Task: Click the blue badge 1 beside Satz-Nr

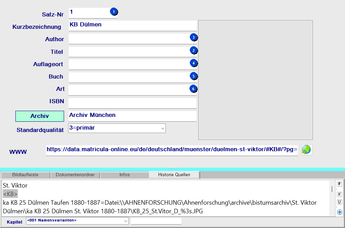Action: click(x=114, y=12)
